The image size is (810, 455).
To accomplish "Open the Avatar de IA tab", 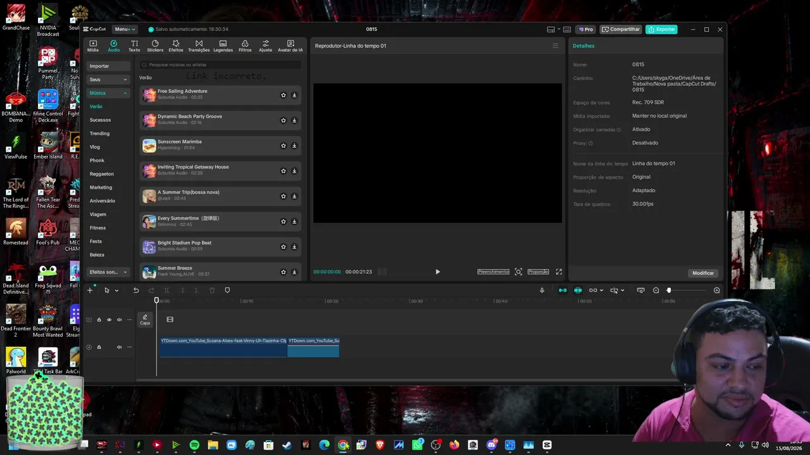I will pyautogui.click(x=290, y=46).
